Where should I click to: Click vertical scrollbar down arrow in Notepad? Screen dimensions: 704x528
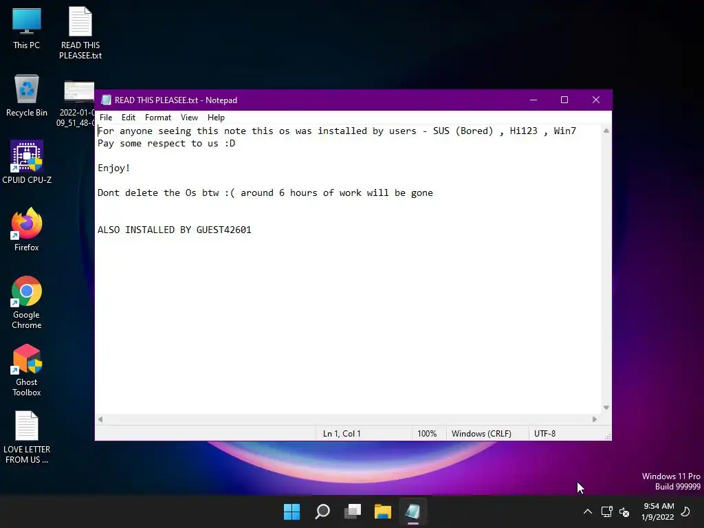pos(606,408)
